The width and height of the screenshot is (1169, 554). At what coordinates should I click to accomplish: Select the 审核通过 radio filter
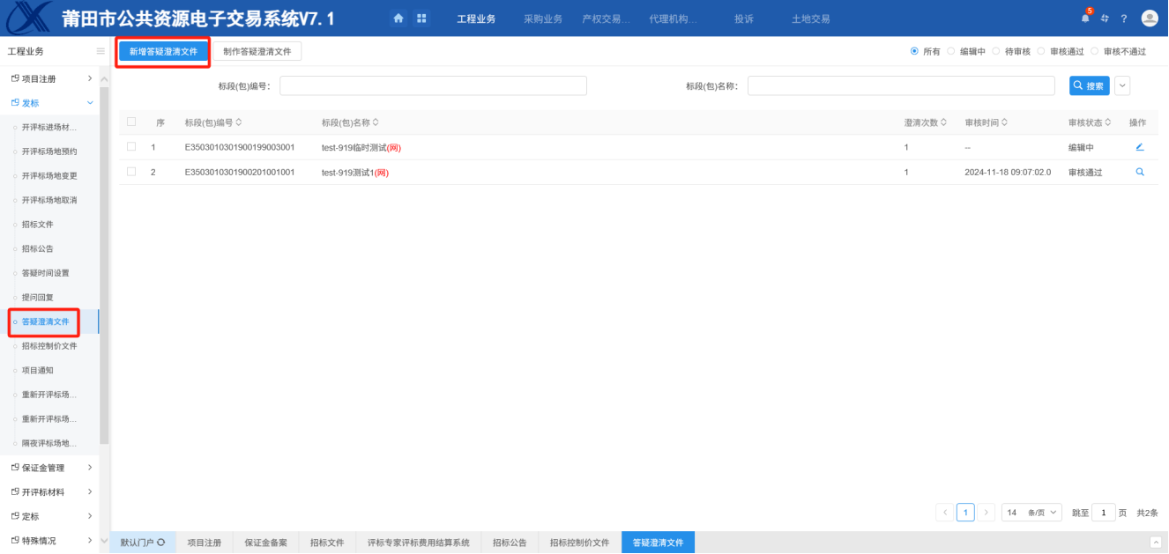[1042, 52]
